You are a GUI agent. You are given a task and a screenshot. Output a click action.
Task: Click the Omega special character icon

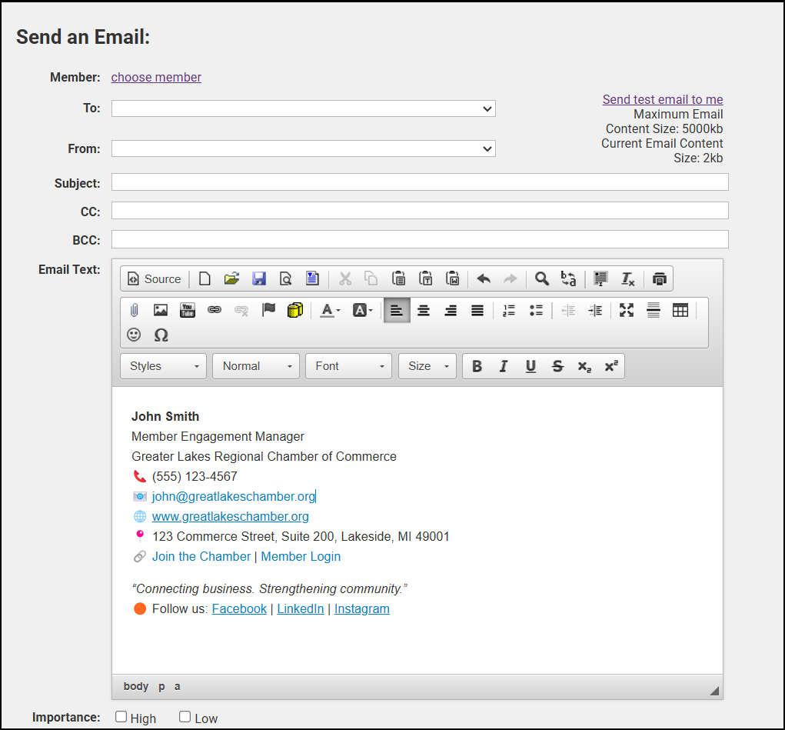pyautogui.click(x=161, y=335)
